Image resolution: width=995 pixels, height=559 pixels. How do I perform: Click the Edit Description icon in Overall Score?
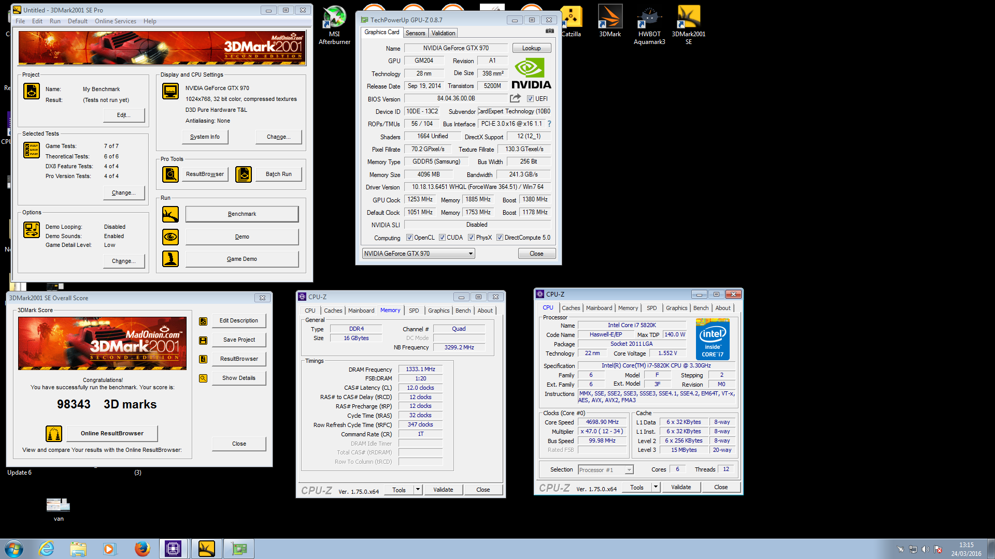203,321
